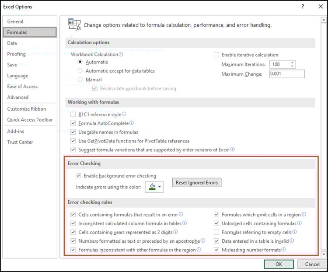This screenshot has width=328, height=272.
Task: Open the Language category
Action: pyautogui.click(x=30, y=76)
